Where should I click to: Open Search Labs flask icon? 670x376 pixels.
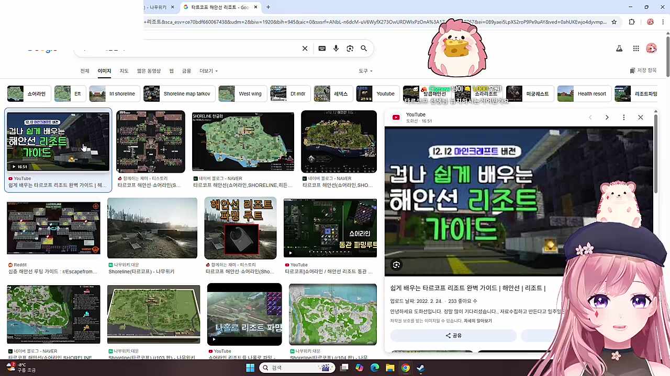[x=619, y=49]
